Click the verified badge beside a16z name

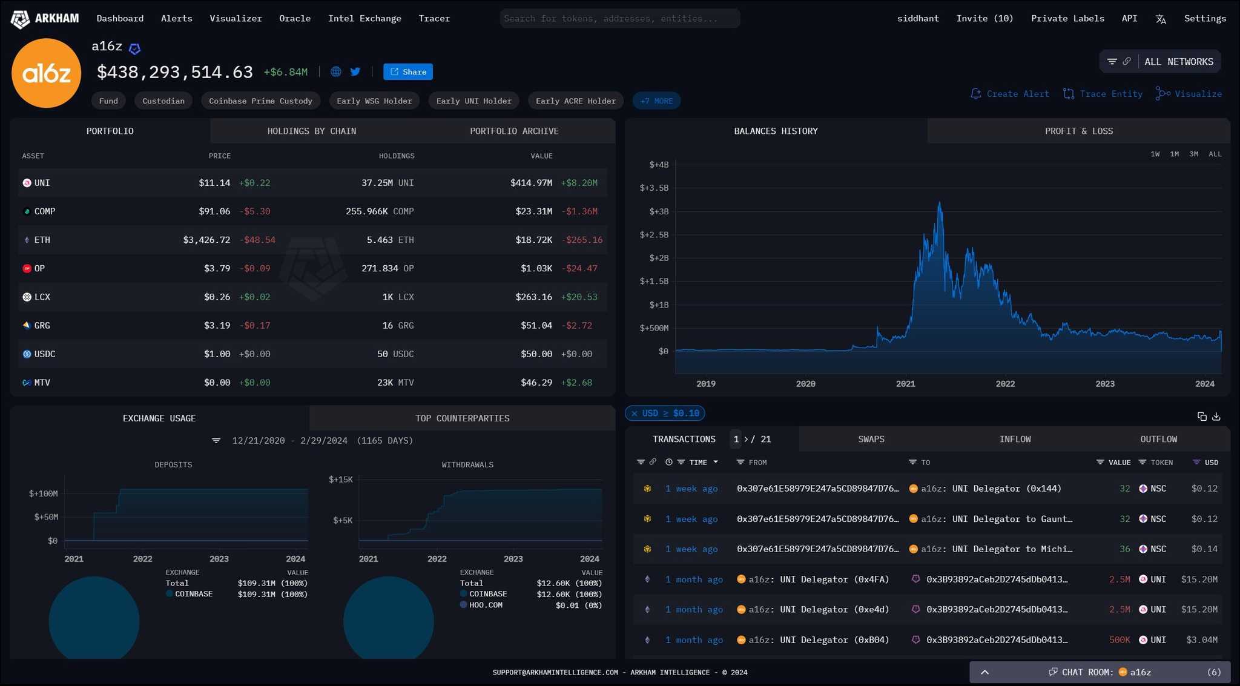click(x=135, y=48)
